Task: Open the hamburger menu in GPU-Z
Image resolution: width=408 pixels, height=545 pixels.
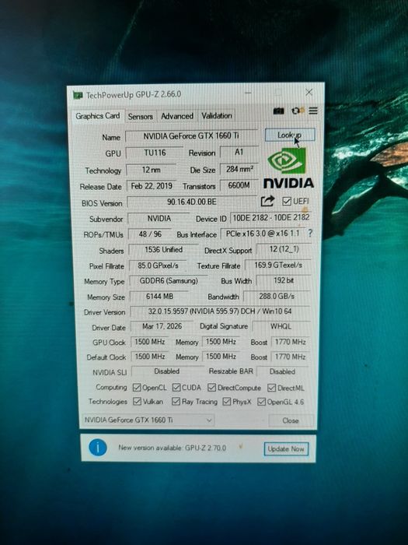Action: pos(313,111)
